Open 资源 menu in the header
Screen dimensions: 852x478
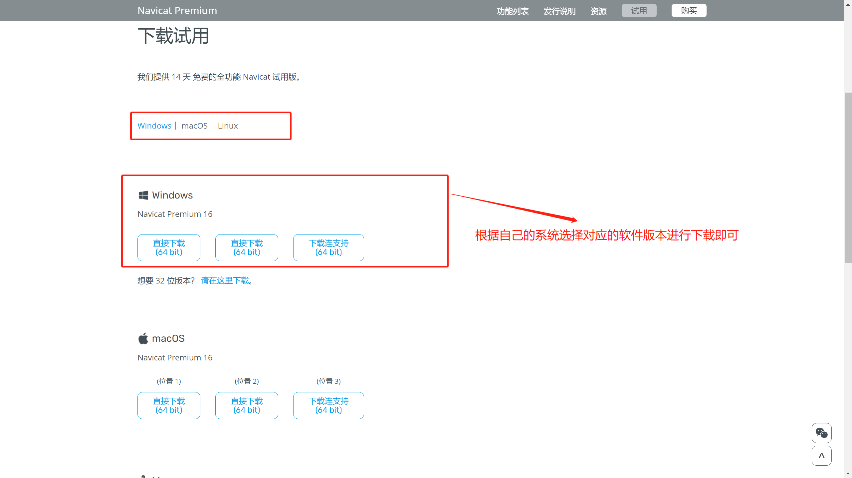coord(598,11)
